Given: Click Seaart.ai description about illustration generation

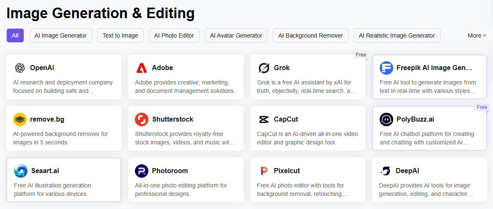Looking at the screenshot, I should [52, 190].
